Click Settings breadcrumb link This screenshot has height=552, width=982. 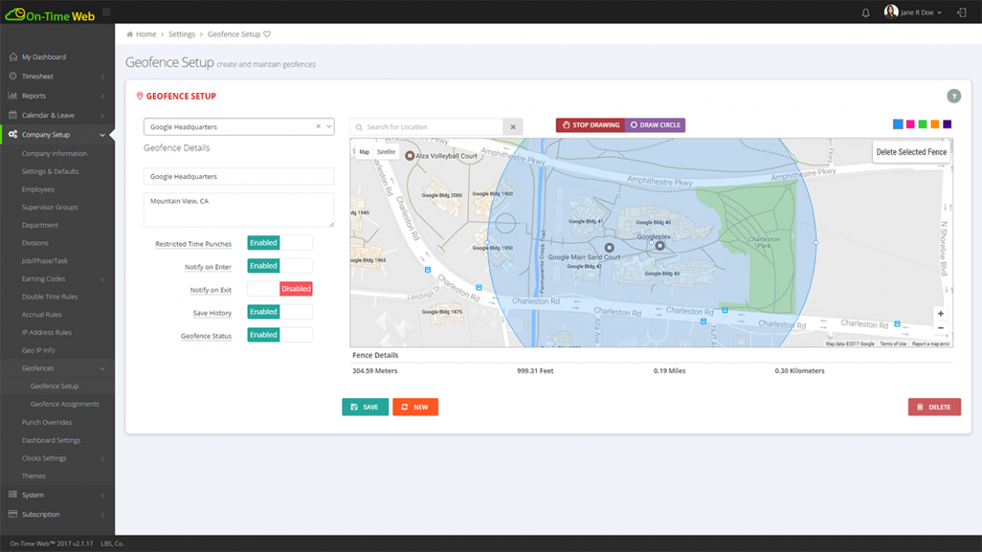click(182, 34)
